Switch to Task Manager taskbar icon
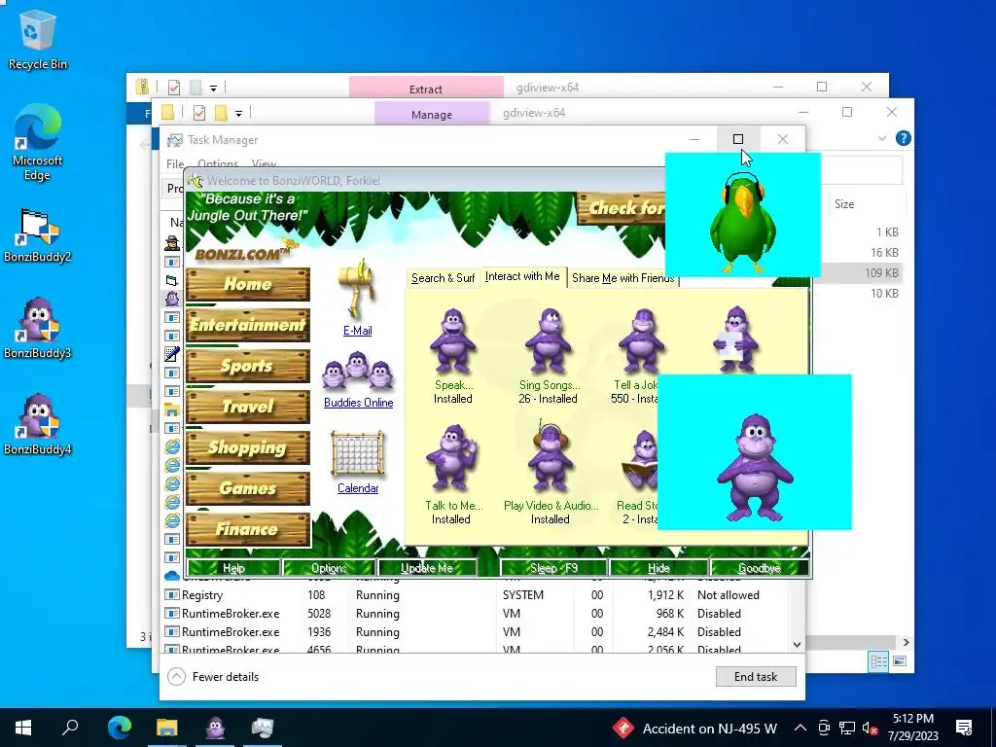This screenshot has height=747, width=996. pyautogui.click(x=263, y=728)
